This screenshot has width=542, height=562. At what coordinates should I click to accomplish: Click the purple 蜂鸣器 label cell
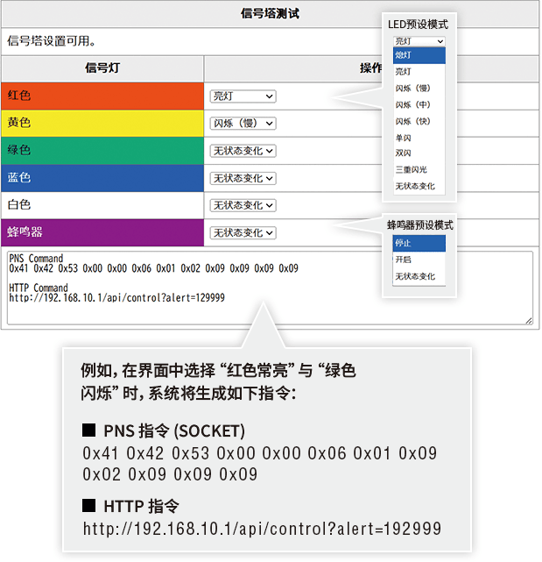[102, 232]
